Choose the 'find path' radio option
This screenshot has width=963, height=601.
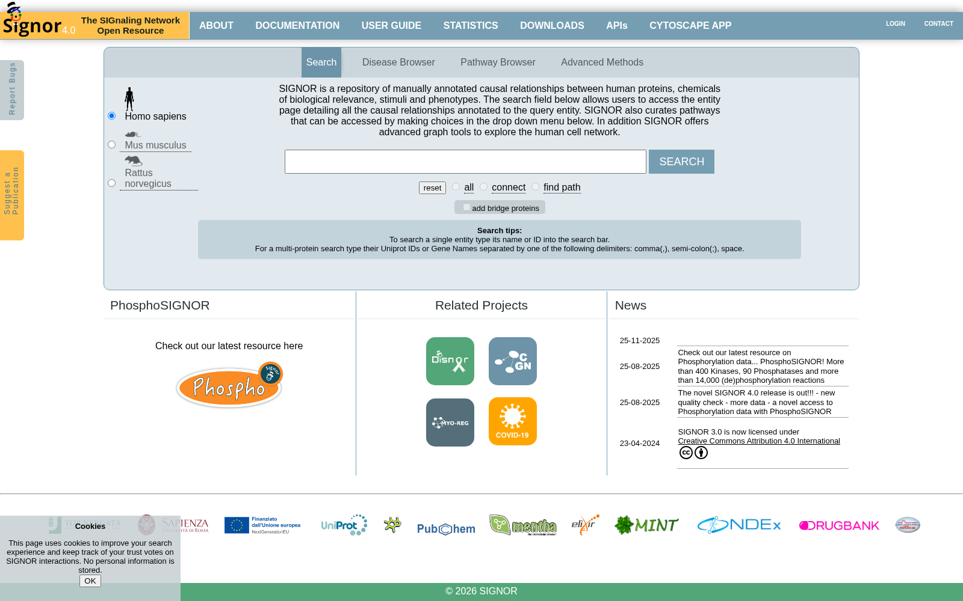tap(535, 187)
